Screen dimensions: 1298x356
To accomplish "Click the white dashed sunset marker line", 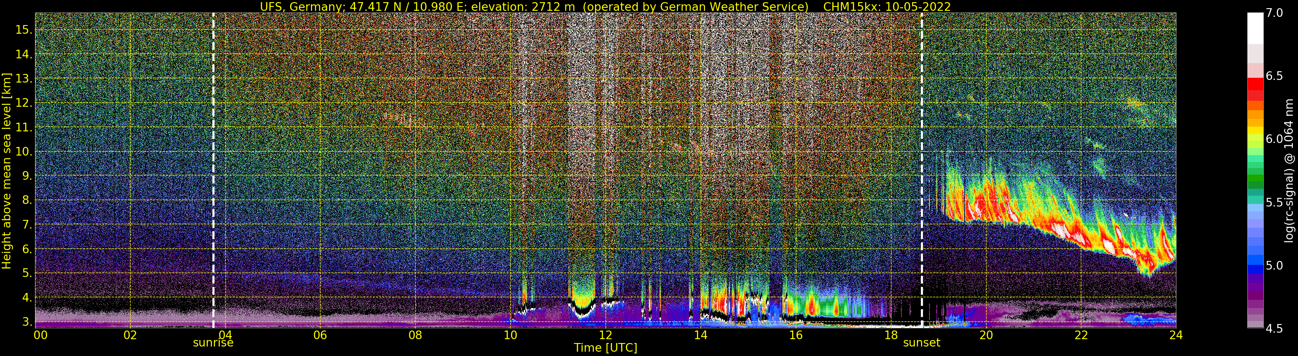I will [922, 170].
